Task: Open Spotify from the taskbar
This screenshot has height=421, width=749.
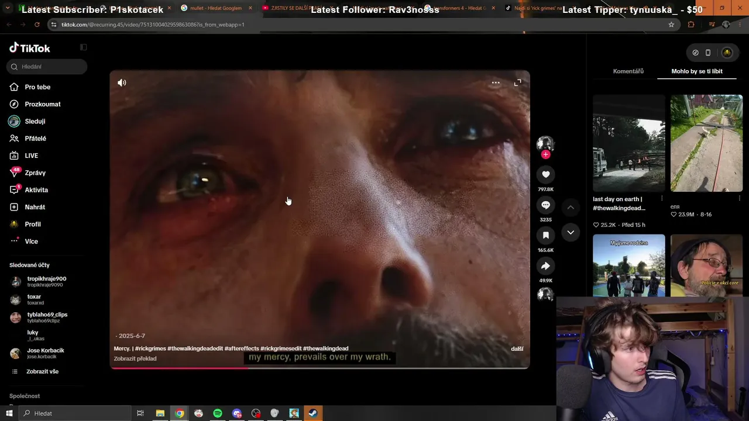Action: coord(218,413)
